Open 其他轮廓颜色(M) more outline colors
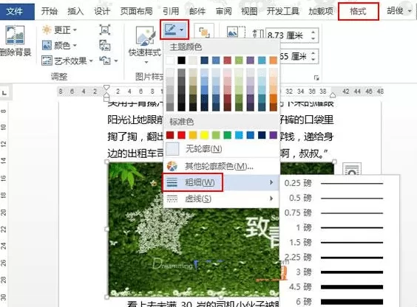417x307 pixels. click(221, 166)
